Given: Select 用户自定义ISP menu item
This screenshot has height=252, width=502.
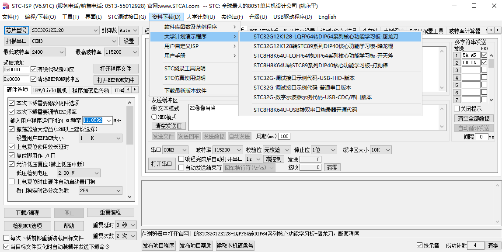Looking at the screenshot, I should (x=194, y=46).
